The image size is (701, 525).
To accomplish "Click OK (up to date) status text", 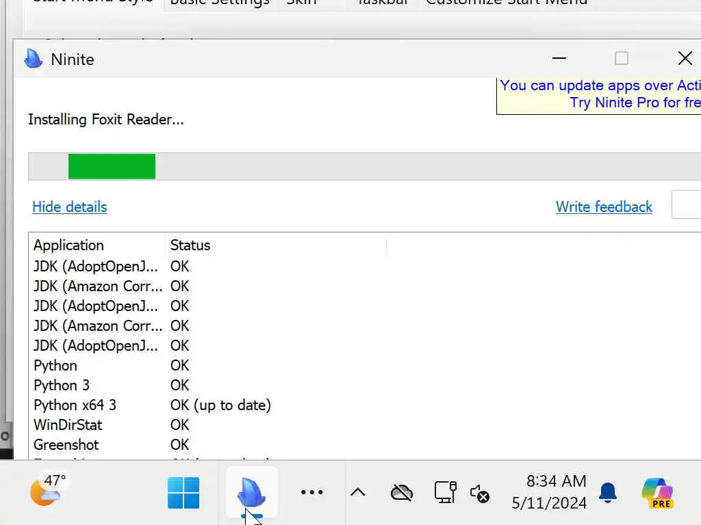I will [x=221, y=405].
